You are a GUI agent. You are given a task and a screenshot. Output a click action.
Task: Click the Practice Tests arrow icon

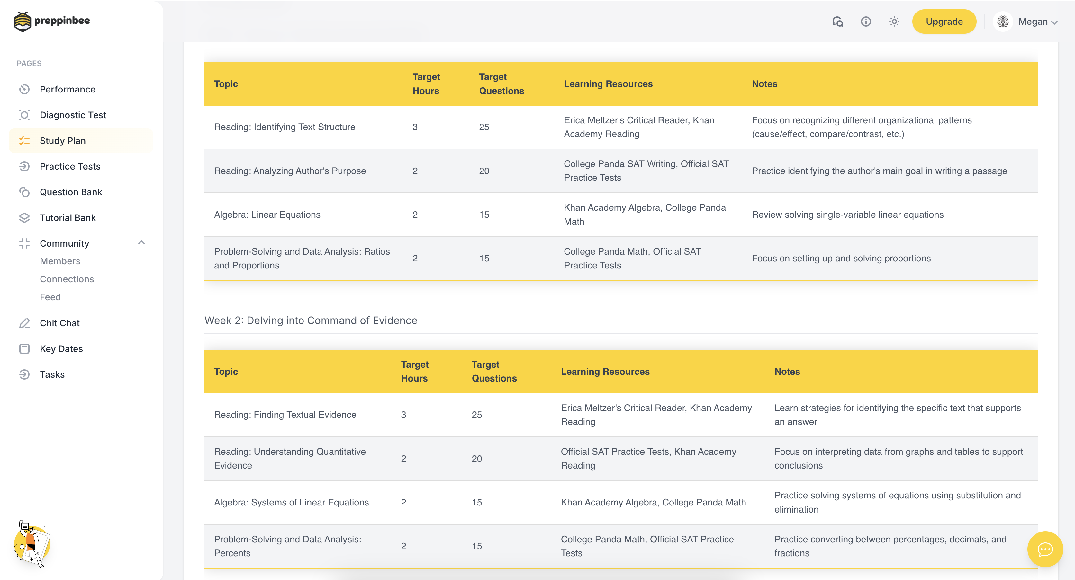tap(24, 166)
